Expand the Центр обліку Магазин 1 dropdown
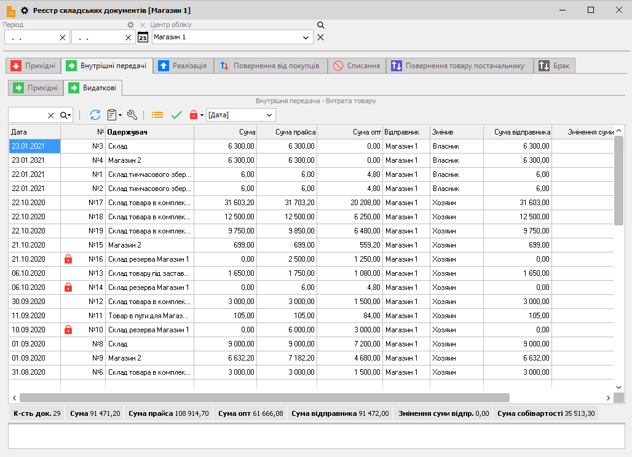The image size is (632, 457). (x=306, y=37)
